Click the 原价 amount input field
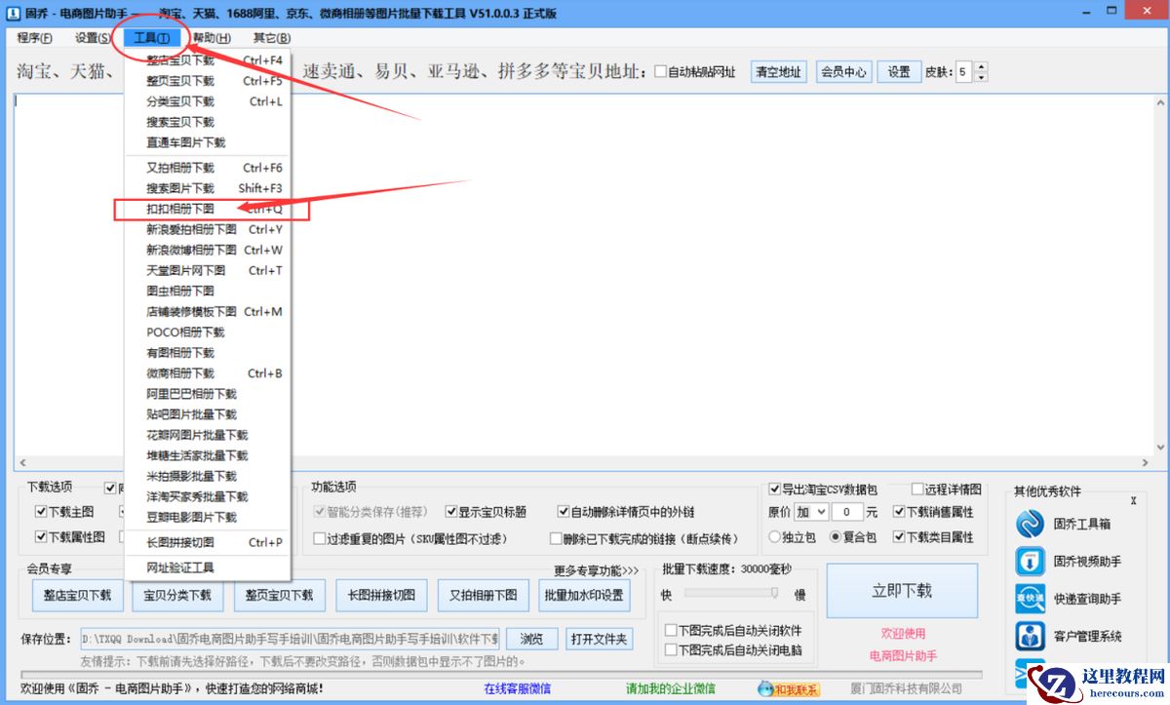The image size is (1170, 705). tap(848, 512)
